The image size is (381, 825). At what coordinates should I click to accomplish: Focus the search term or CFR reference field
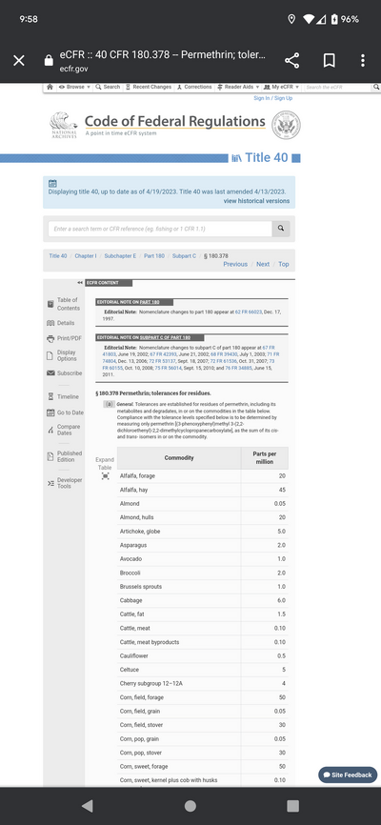160,229
